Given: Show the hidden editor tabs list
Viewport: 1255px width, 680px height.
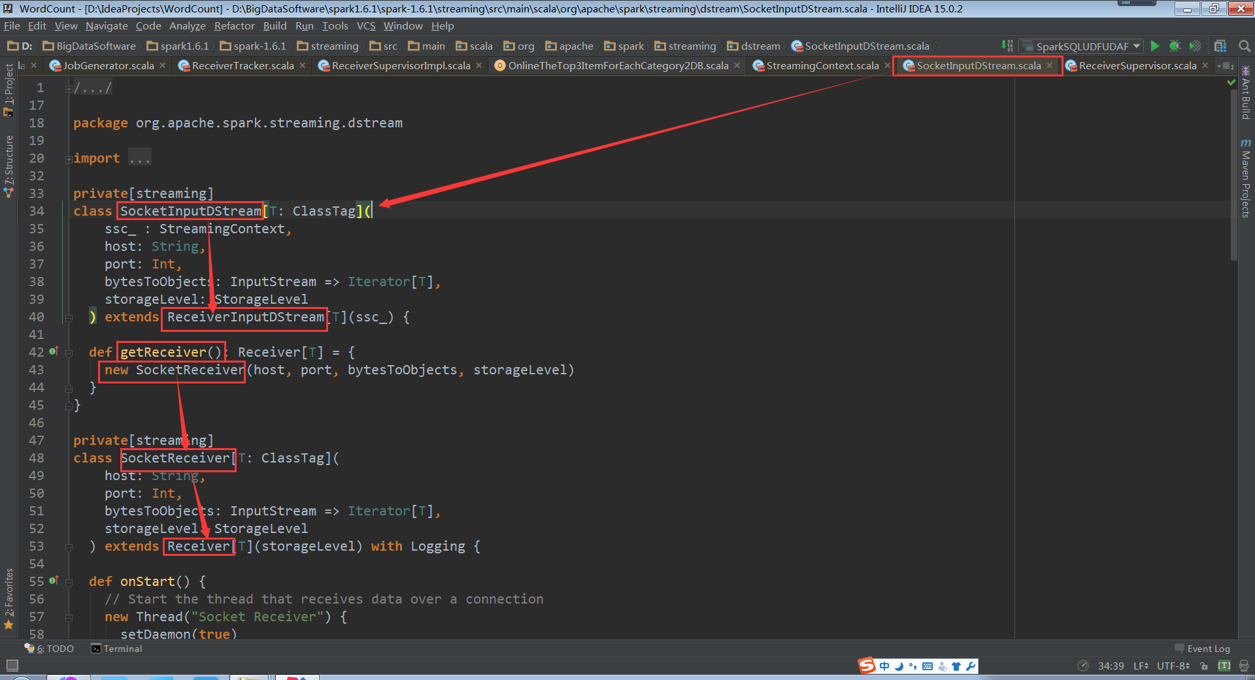Looking at the screenshot, I should click(1226, 66).
